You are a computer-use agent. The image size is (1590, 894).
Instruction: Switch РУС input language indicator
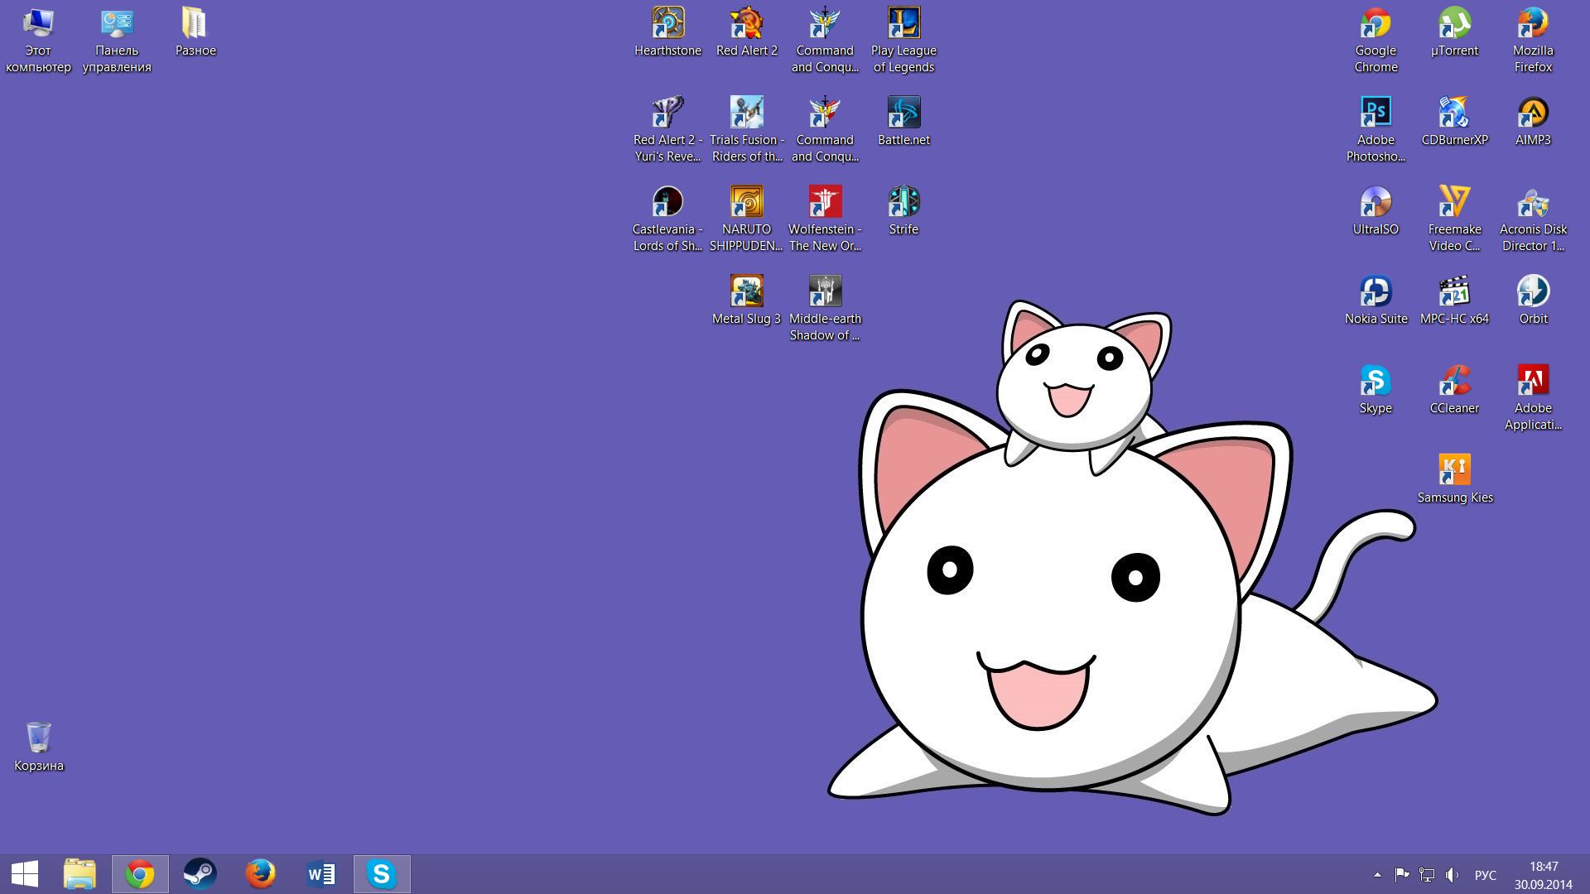click(1486, 875)
